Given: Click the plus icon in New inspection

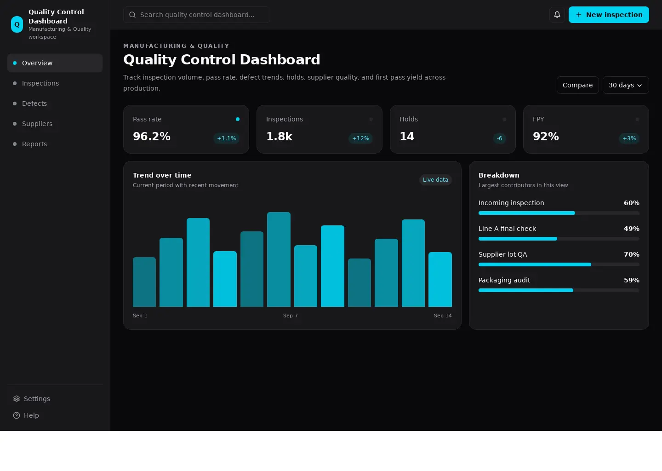Looking at the screenshot, I should point(579,15).
